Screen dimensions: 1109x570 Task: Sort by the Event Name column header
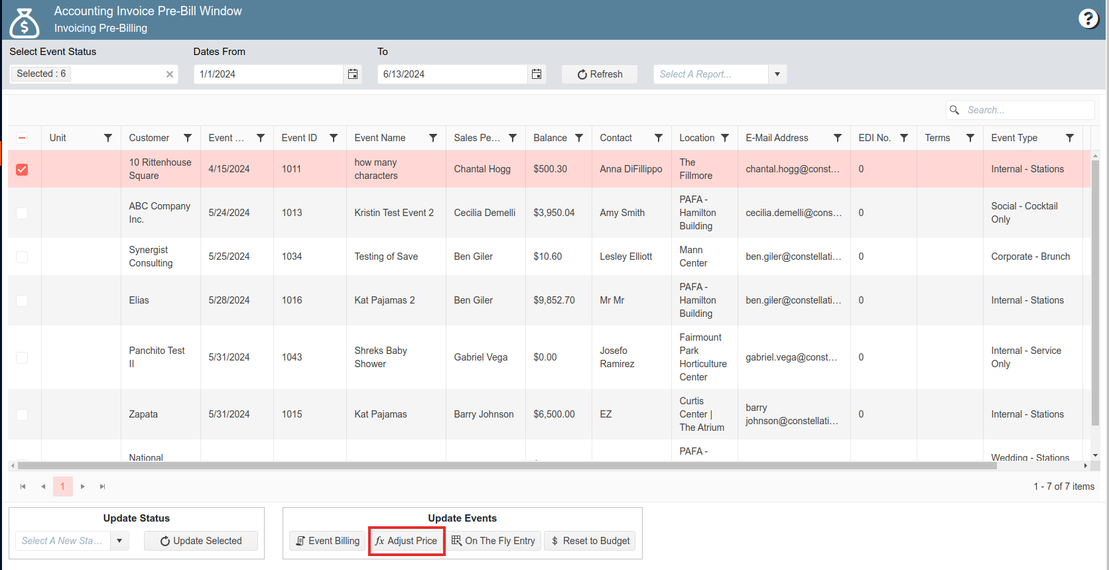pos(380,138)
